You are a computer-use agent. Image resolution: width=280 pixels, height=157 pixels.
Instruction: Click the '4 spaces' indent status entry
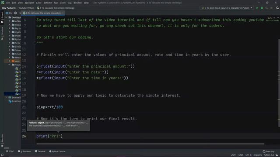(x=257, y=155)
